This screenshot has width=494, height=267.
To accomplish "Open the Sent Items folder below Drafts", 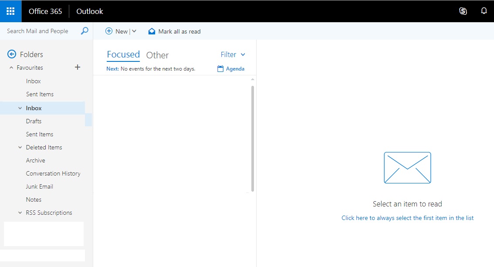I will [x=39, y=134].
